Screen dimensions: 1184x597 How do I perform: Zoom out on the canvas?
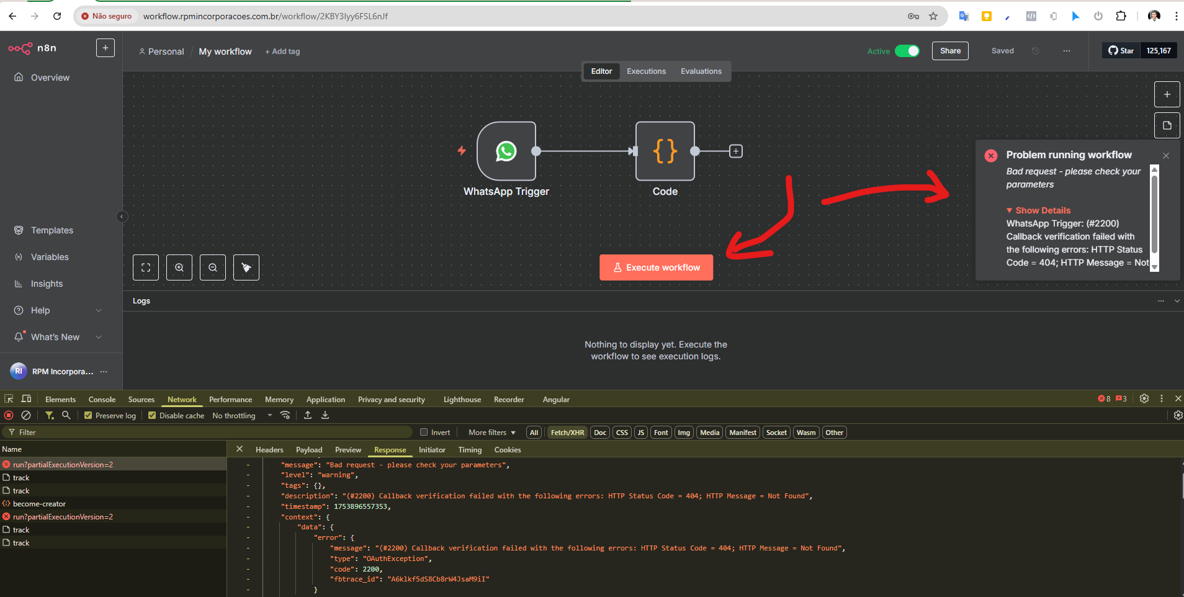tap(213, 267)
